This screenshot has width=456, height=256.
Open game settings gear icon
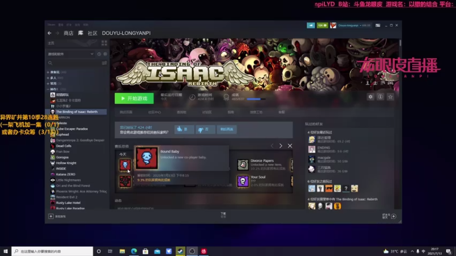click(370, 97)
